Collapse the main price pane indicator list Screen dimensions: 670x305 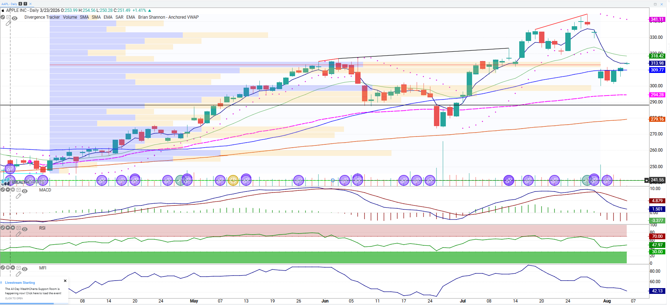pos(8,17)
